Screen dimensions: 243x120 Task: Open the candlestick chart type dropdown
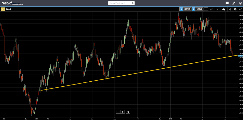224,9
